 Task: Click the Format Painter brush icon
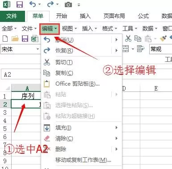pos(163,39)
